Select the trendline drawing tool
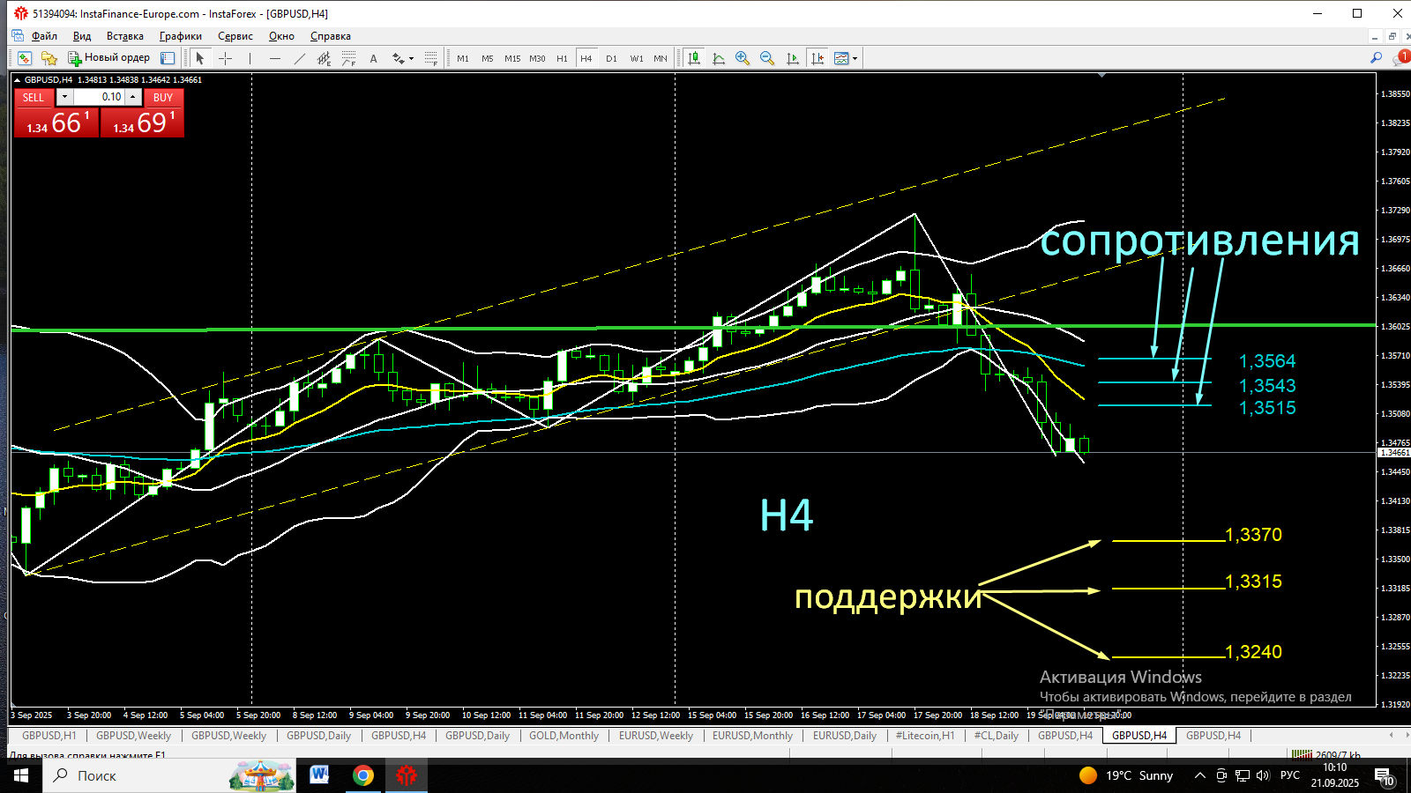Image resolution: width=1411 pixels, height=793 pixels. (x=299, y=58)
